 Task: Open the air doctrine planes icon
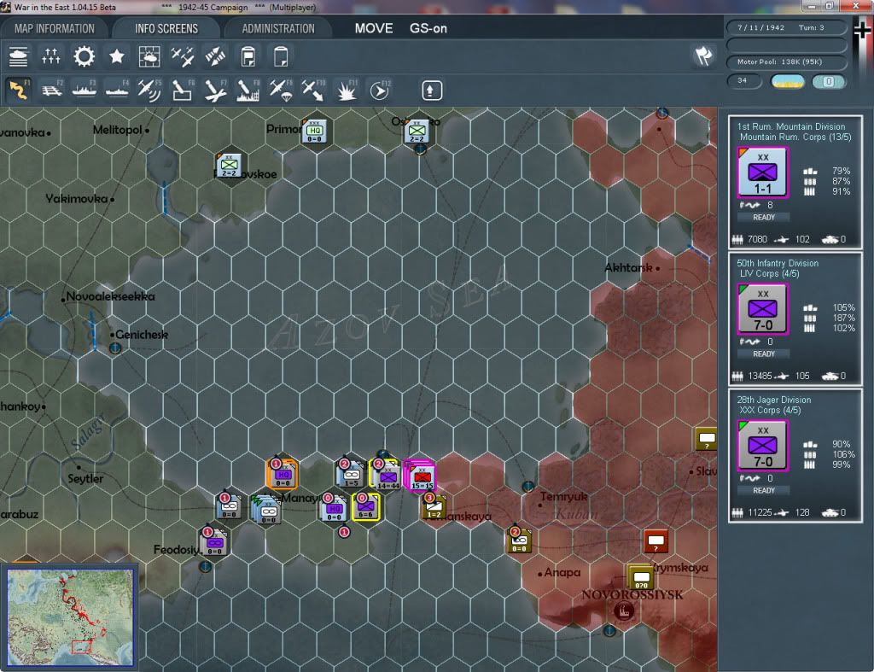183,57
